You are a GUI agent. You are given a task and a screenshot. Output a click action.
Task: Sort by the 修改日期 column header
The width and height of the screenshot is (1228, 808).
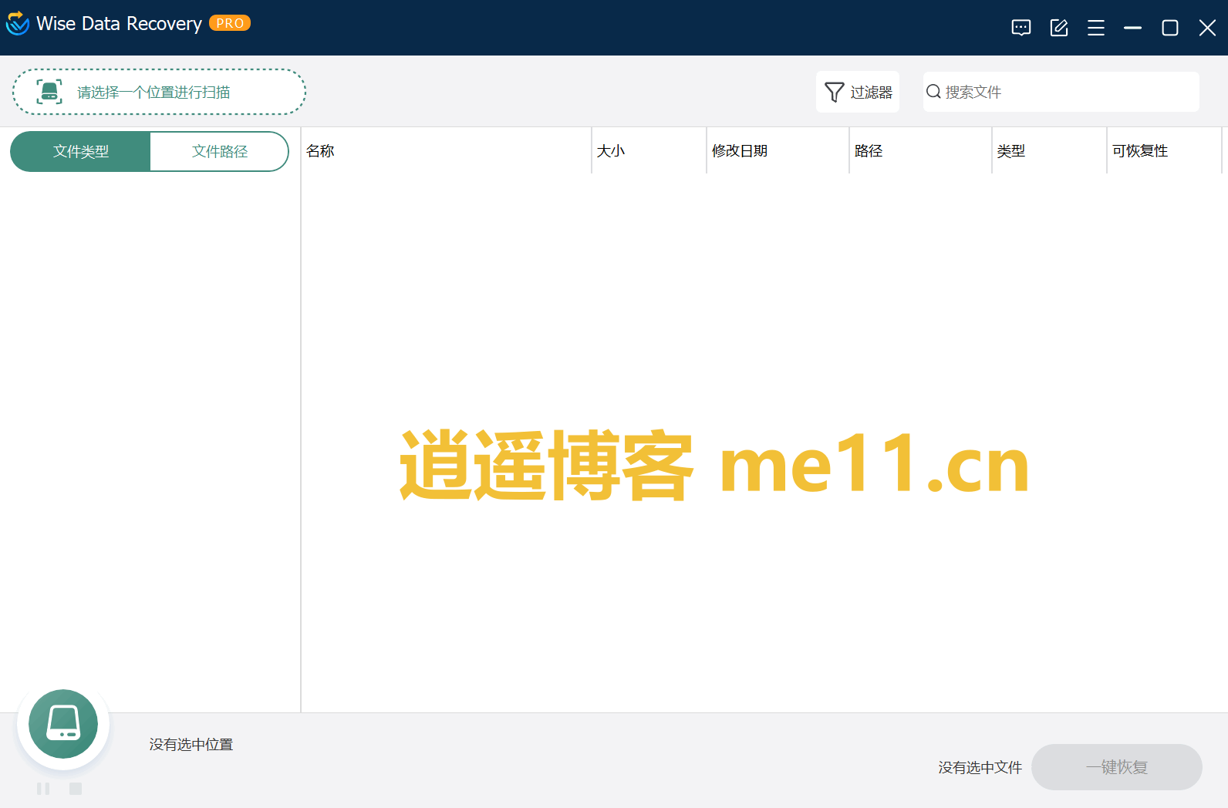739,151
